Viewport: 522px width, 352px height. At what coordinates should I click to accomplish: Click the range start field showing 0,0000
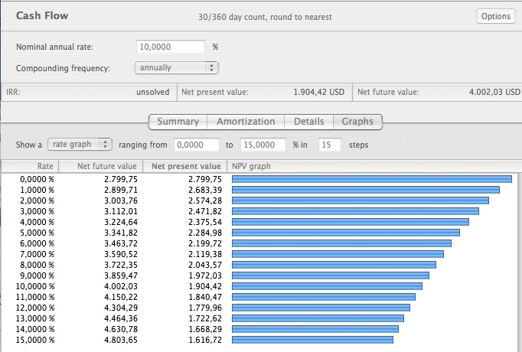195,144
